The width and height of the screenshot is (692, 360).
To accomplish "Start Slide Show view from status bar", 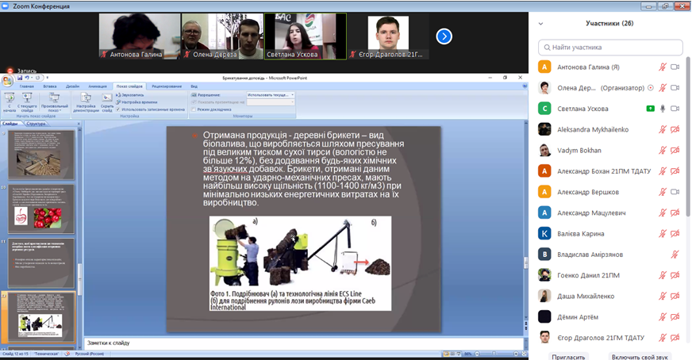I will [459, 354].
